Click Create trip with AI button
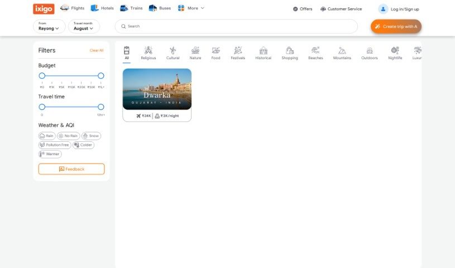Viewport: 455px width, 268px height. click(x=396, y=26)
